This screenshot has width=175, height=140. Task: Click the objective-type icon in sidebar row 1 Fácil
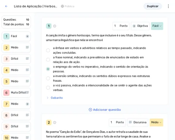point(27,36)
